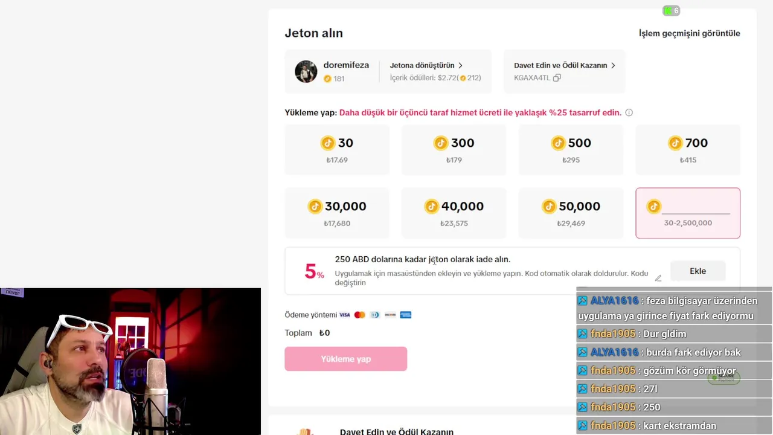Click the doremifeza profile avatar
This screenshot has height=435, width=773.
[x=306, y=71]
